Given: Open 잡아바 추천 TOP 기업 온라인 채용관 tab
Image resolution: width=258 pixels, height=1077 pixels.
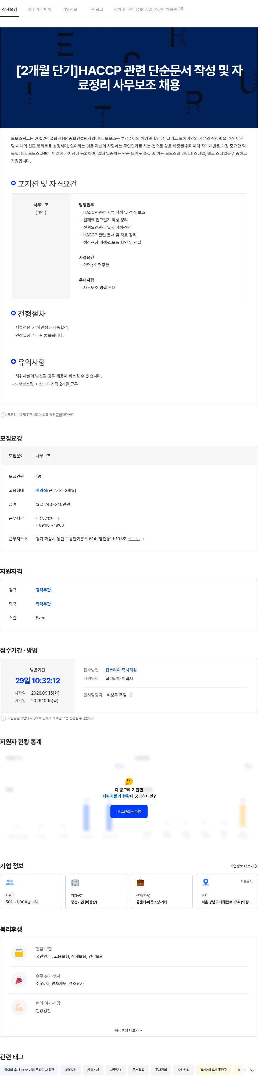Looking at the screenshot, I should click(145, 9).
